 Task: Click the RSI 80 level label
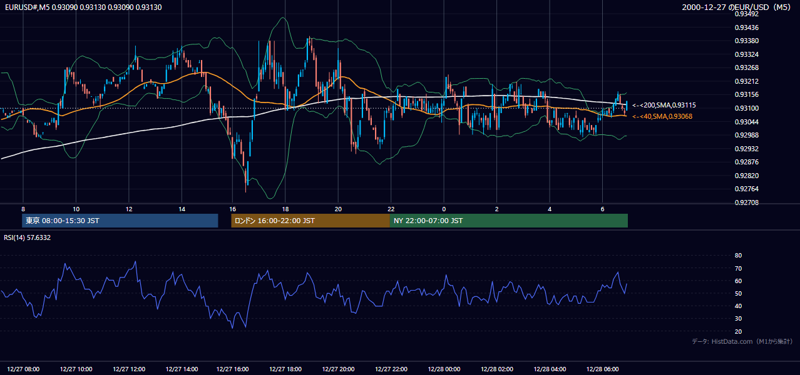pyautogui.click(x=738, y=256)
